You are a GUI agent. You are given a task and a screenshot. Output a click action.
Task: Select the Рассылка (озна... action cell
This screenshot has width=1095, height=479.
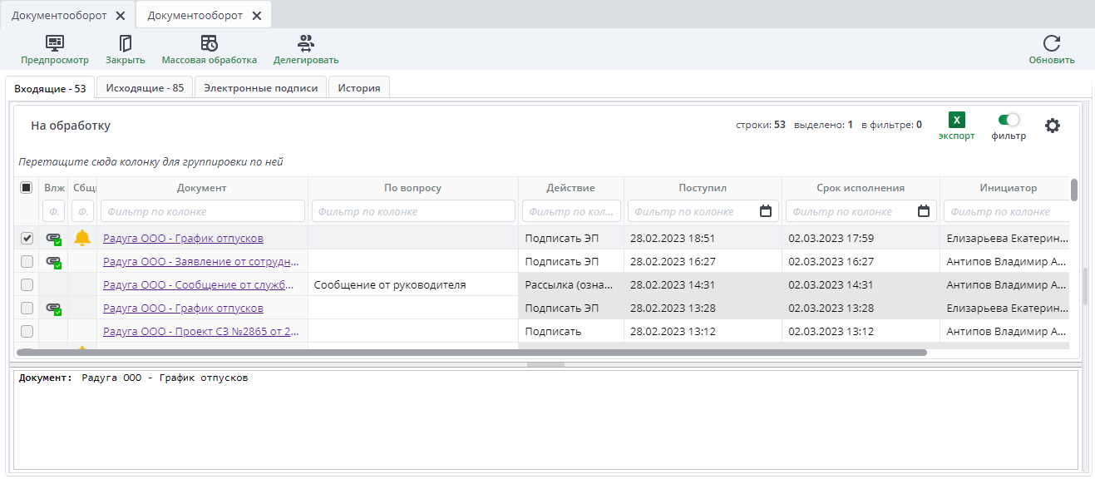click(571, 285)
